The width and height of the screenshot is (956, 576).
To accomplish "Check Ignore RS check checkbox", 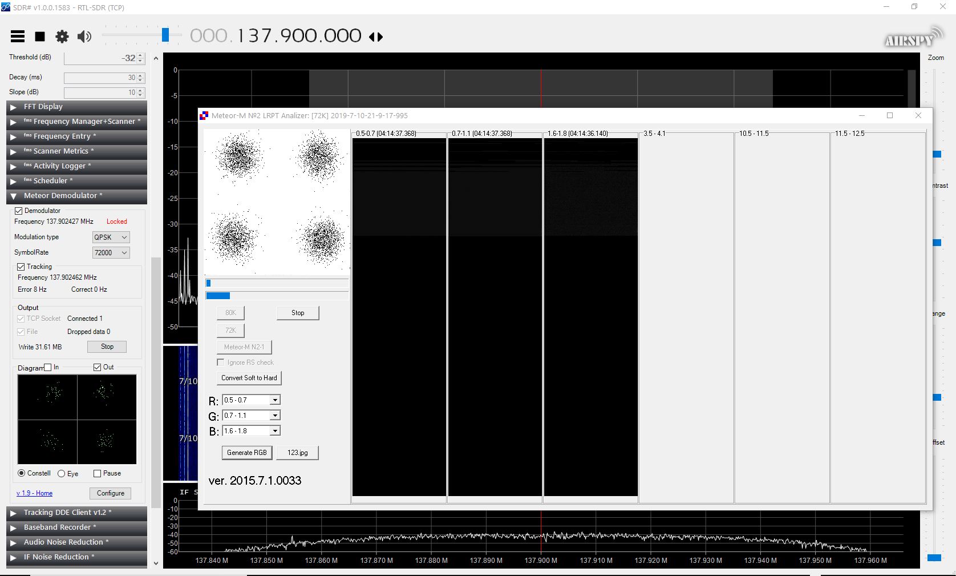I will [221, 362].
